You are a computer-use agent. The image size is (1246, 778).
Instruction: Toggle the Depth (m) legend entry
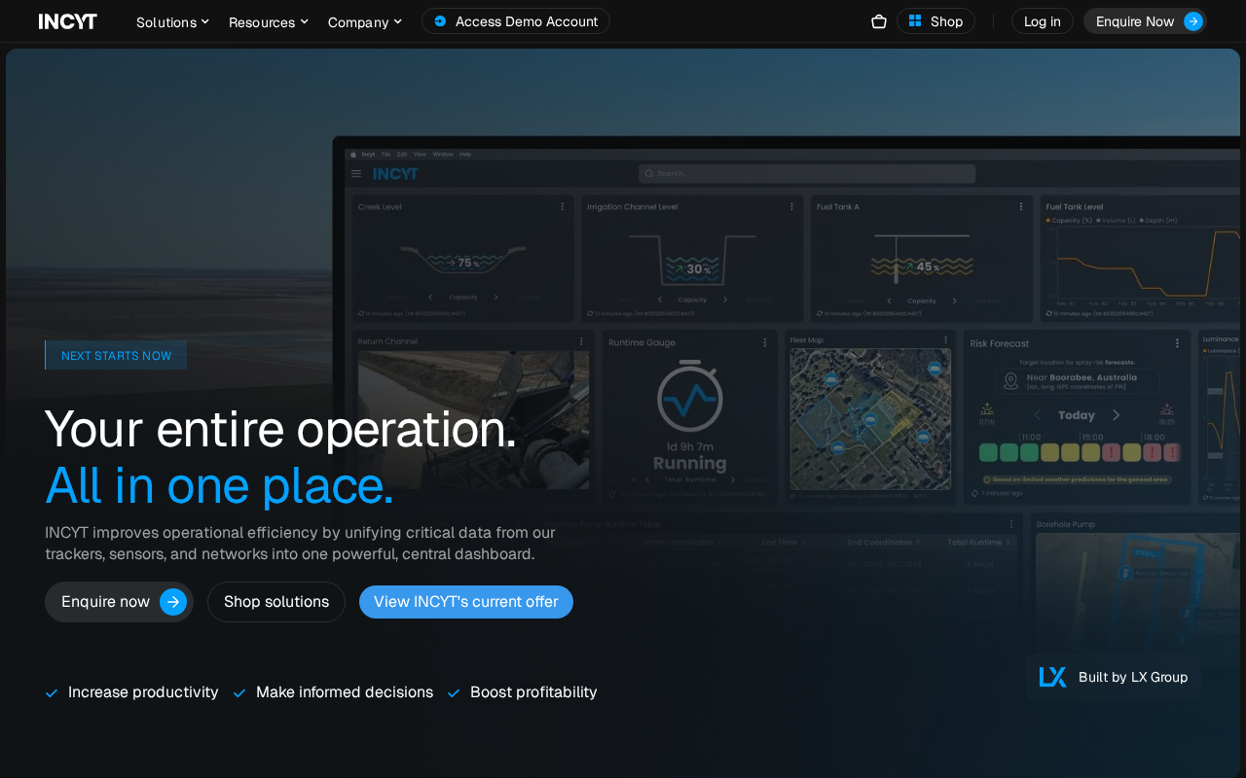pyautogui.click(x=1159, y=221)
